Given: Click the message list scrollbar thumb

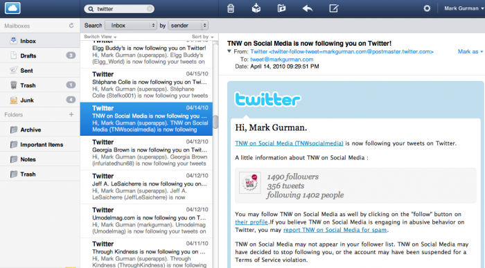Looking at the screenshot, I should click(215, 122).
